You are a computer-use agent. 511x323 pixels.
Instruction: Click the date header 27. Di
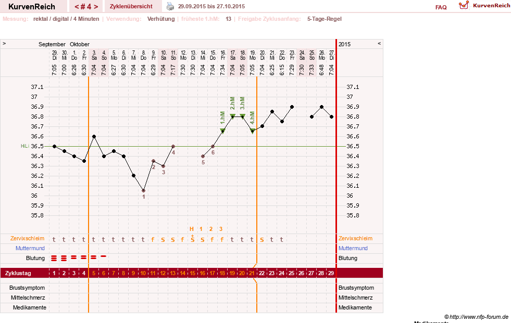pyautogui.click(x=332, y=55)
